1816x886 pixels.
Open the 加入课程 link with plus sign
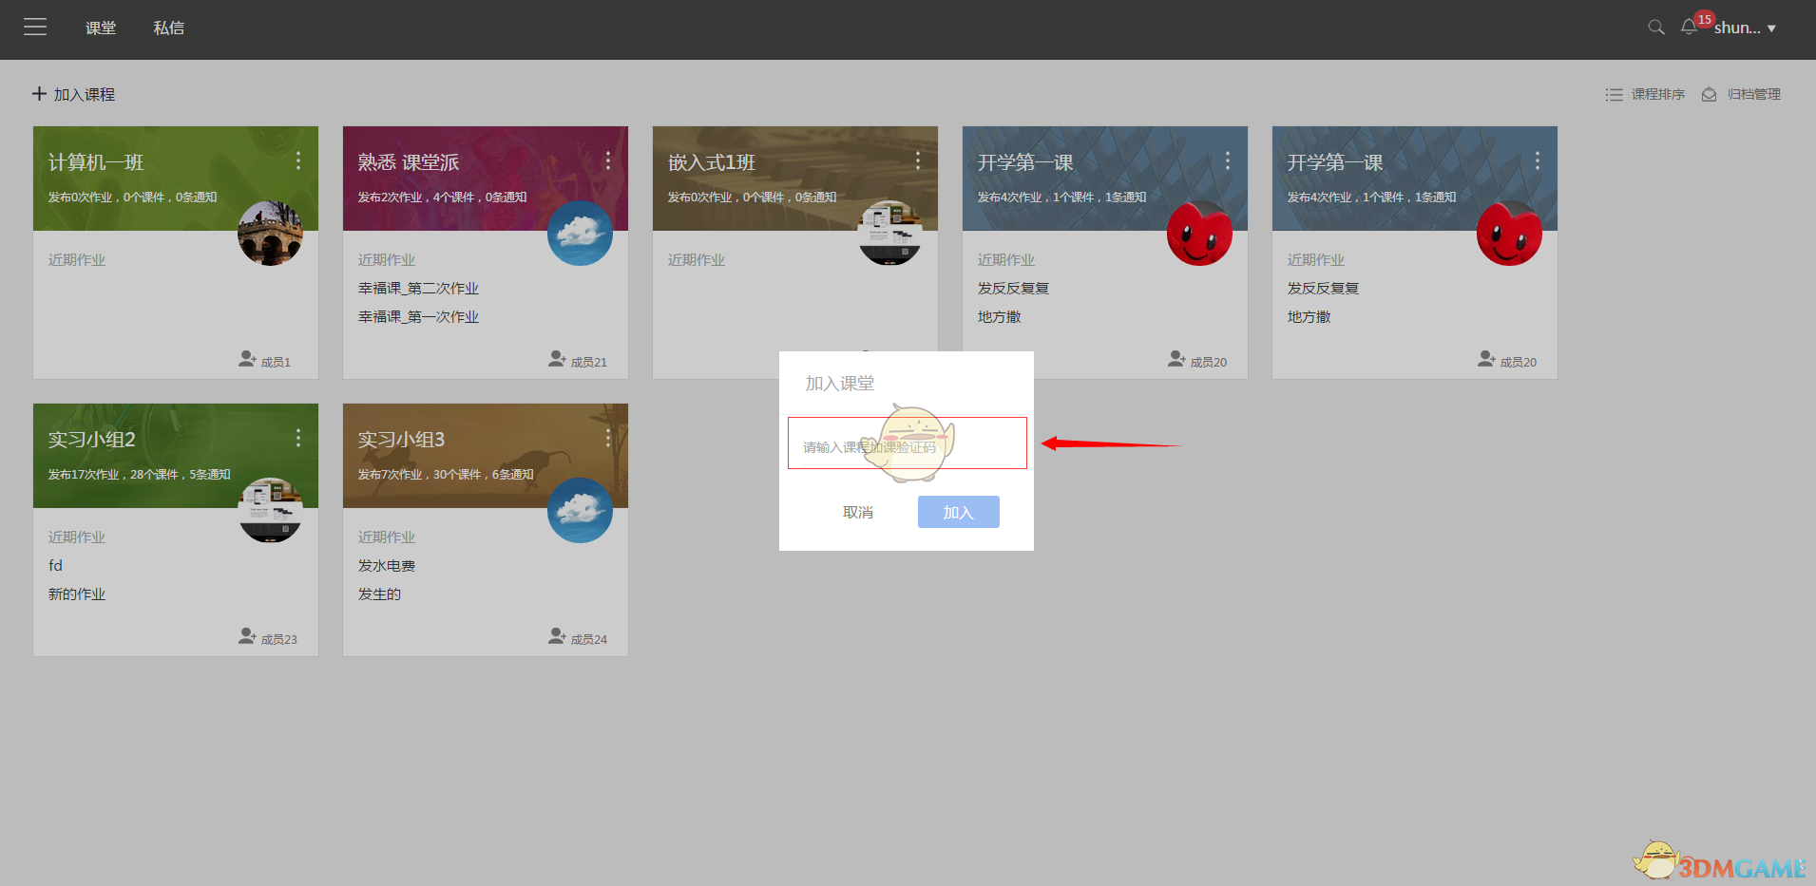(73, 94)
